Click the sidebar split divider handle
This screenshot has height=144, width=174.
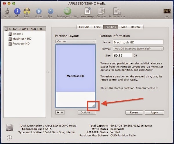coord(49,72)
